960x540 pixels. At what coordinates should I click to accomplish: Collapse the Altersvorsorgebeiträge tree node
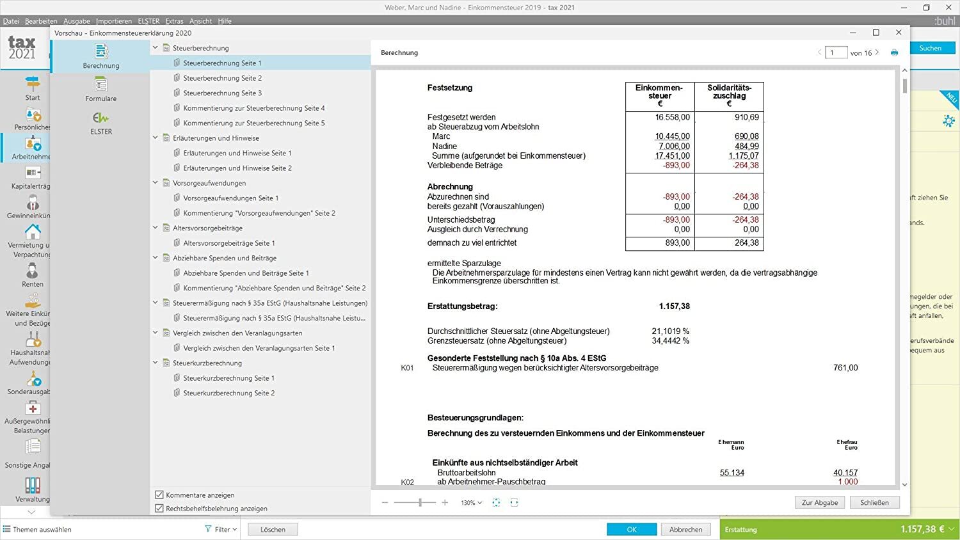pyautogui.click(x=156, y=227)
